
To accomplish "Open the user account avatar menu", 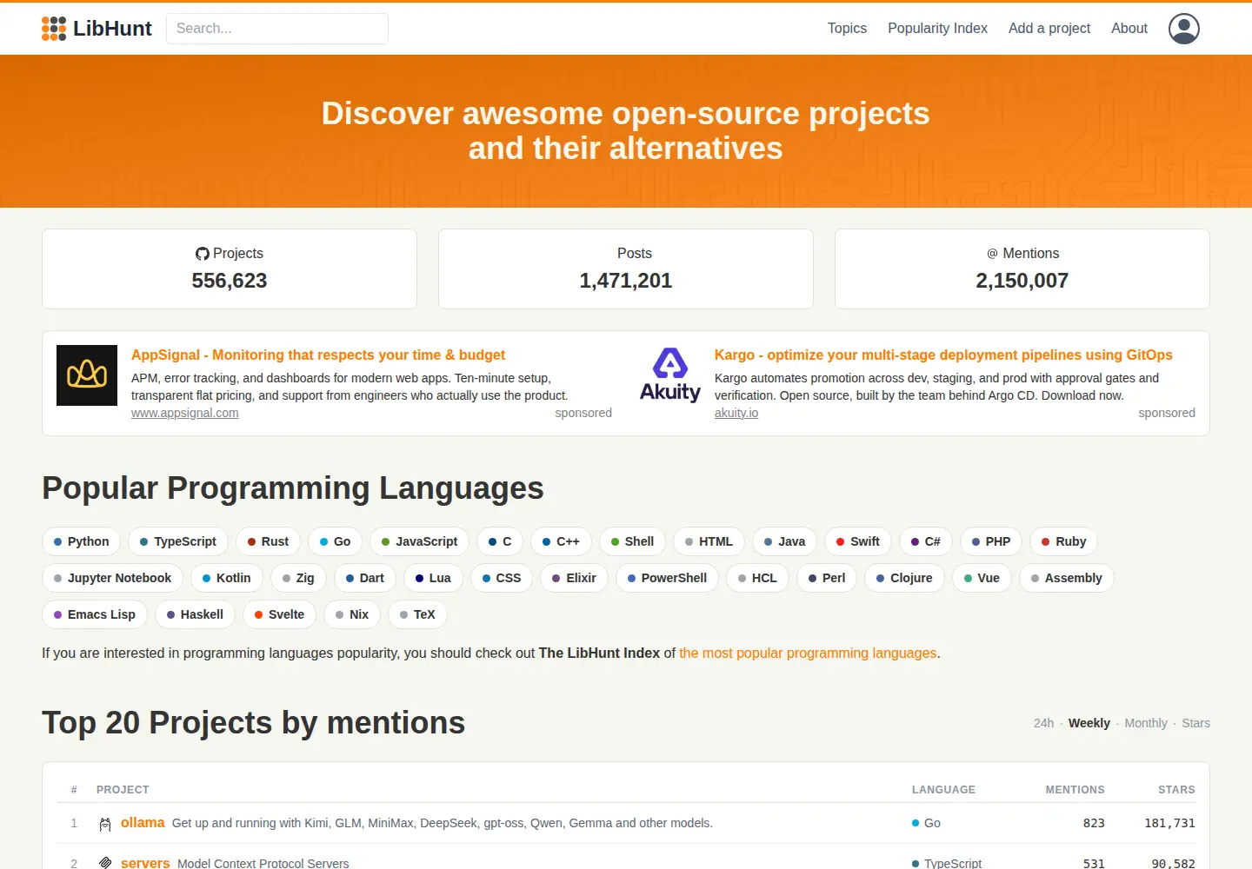I will pyautogui.click(x=1184, y=29).
